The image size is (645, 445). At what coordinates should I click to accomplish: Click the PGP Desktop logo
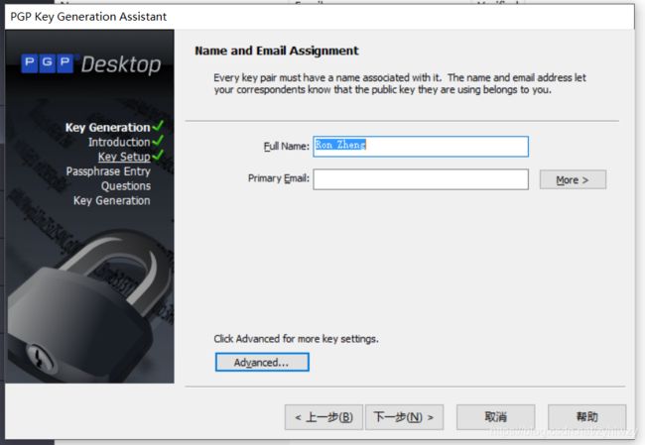pos(91,64)
